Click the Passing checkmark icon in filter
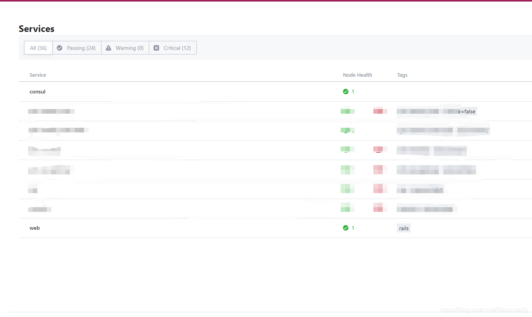This screenshot has height=317, width=532. coord(59,48)
